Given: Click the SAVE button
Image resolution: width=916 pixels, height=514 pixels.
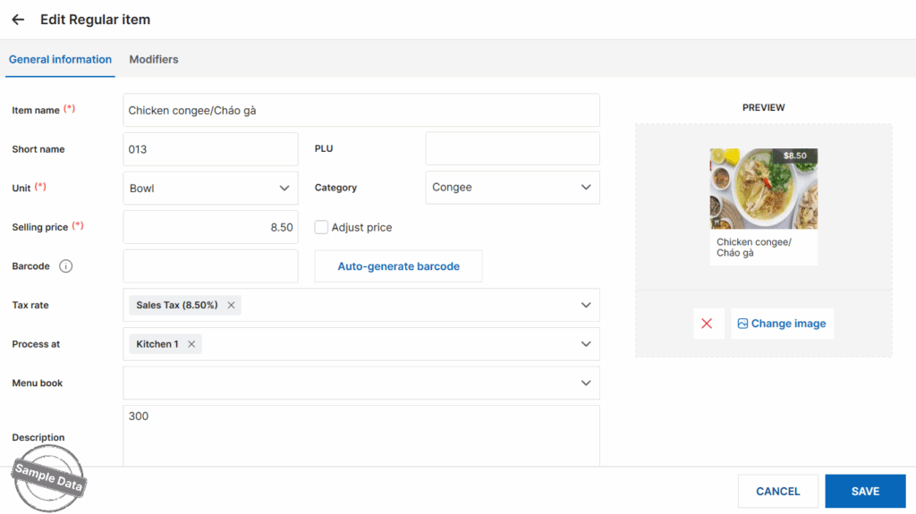Looking at the screenshot, I should click(865, 492).
